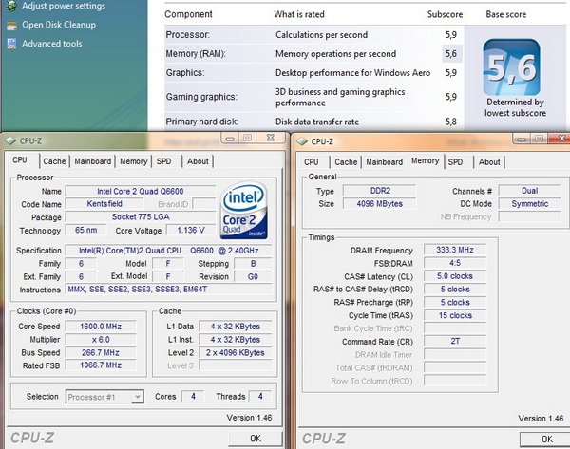Click the Bus Speed value 266.7 MHz
The height and width of the screenshot is (449, 570).
pyautogui.click(x=101, y=352)
